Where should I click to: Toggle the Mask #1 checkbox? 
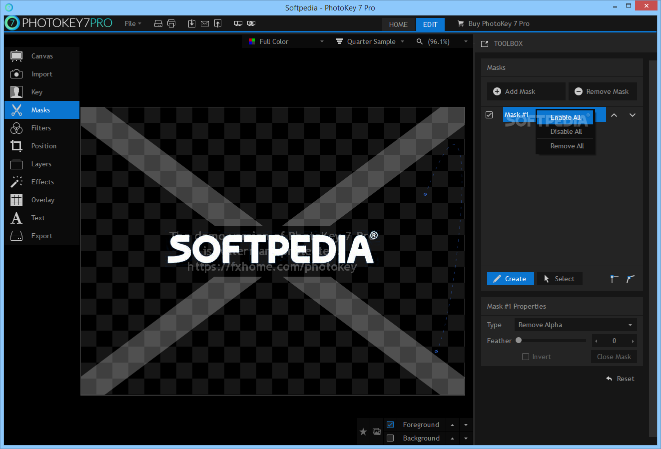[489, 115]
